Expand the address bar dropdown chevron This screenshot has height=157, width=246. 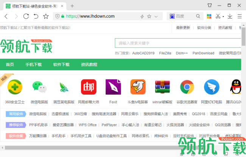click(x=156, y=17)
